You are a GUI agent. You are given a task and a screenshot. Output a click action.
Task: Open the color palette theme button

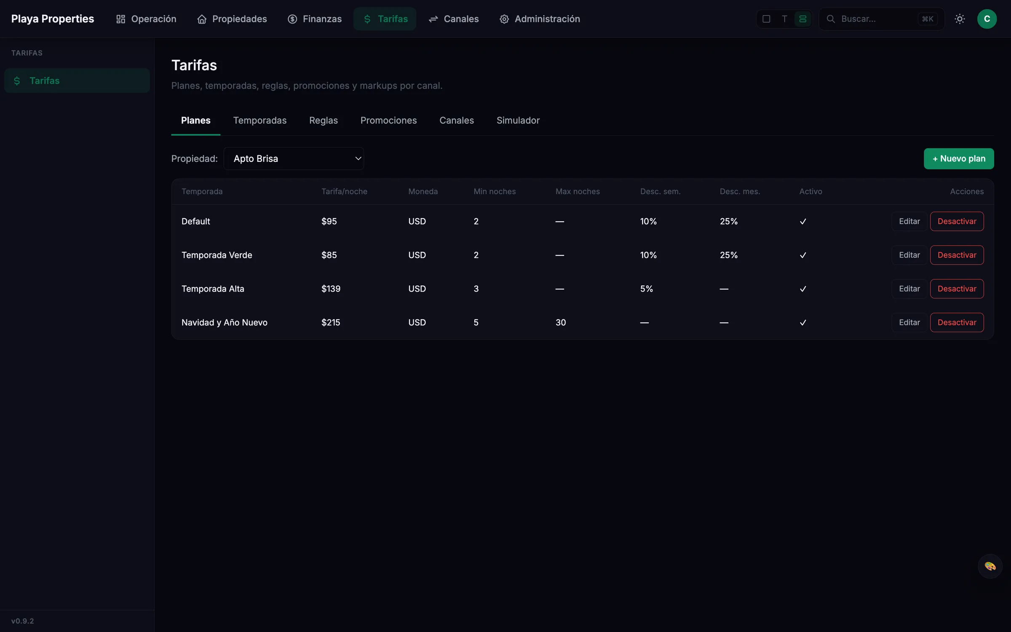tap(990, 566)
